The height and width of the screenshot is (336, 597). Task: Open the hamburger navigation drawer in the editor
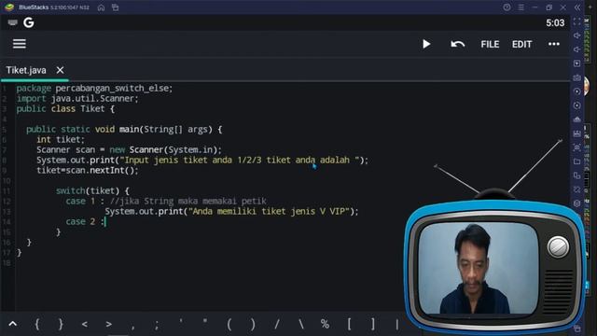(x=20, y=44)
